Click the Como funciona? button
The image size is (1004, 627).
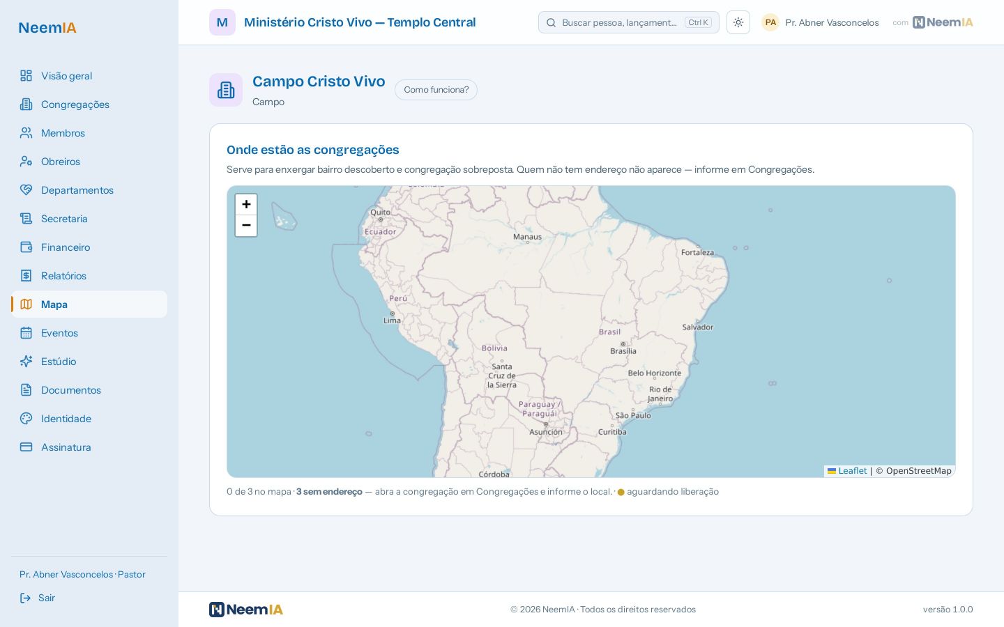tap(436, 90)
